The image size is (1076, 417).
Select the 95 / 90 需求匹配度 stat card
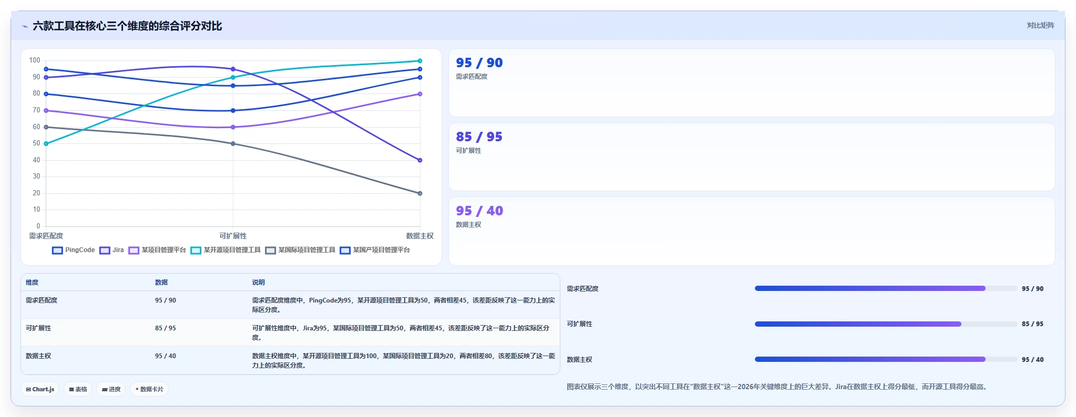point(752,83)
